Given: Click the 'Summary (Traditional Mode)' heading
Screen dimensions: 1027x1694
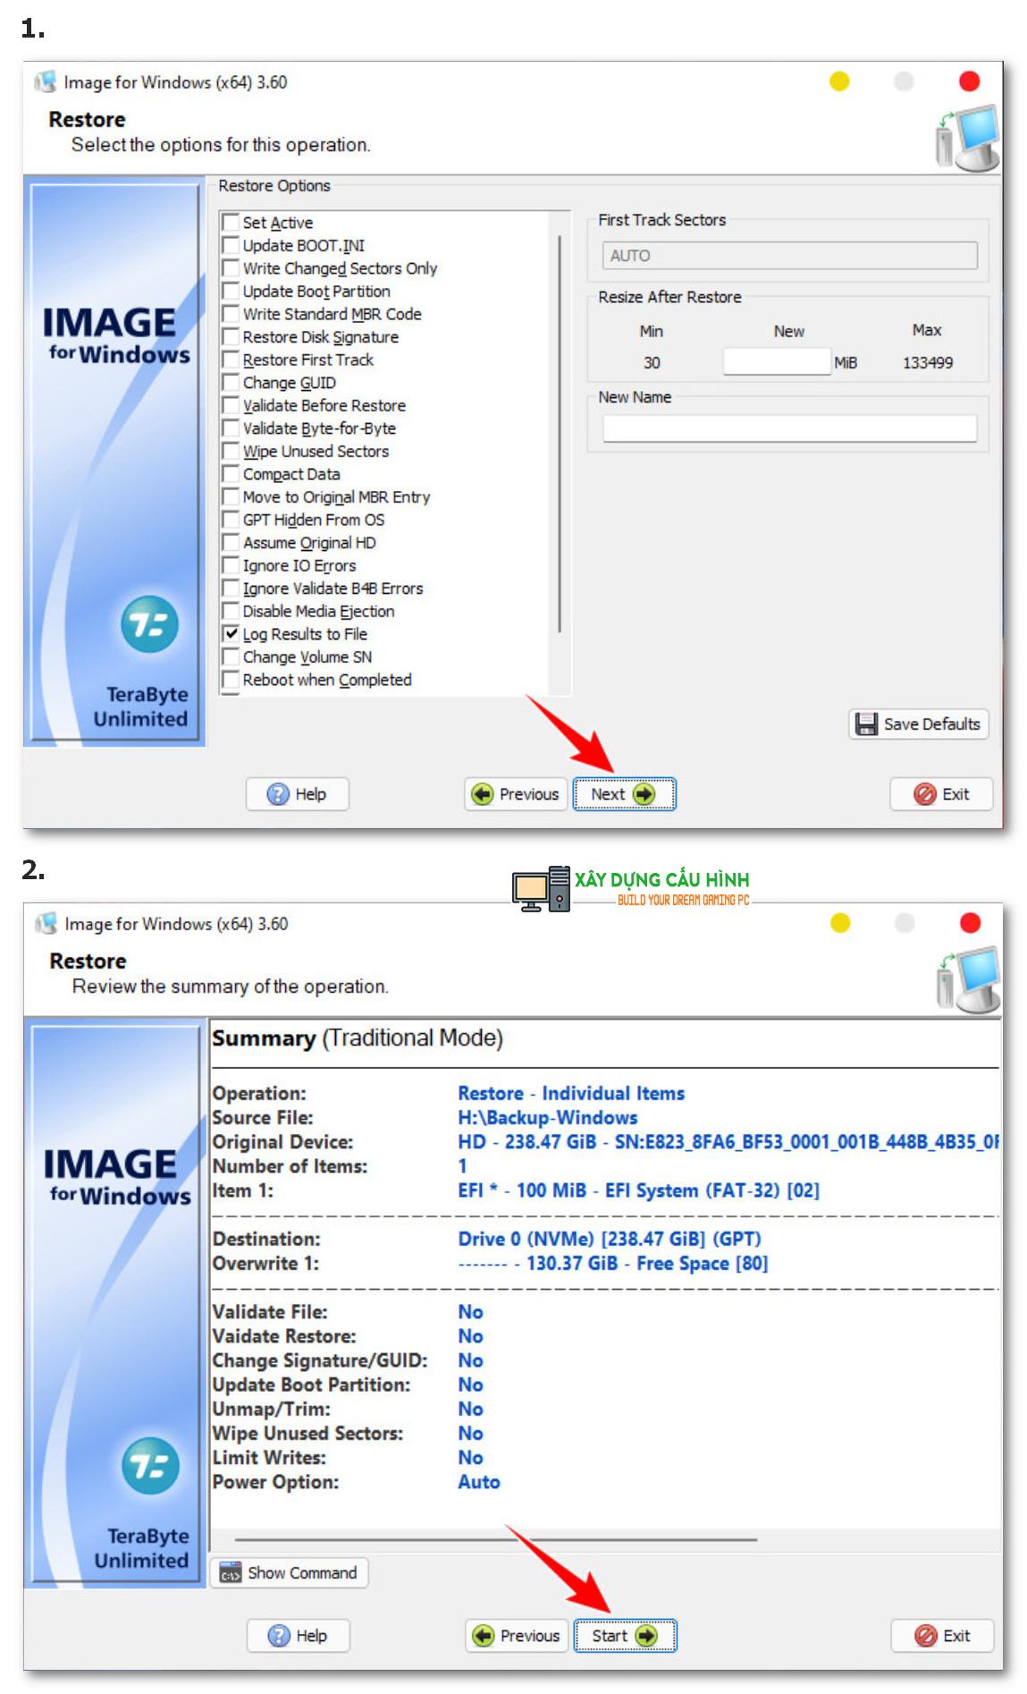Looking at the screenshot, I should coord(358,1038).
